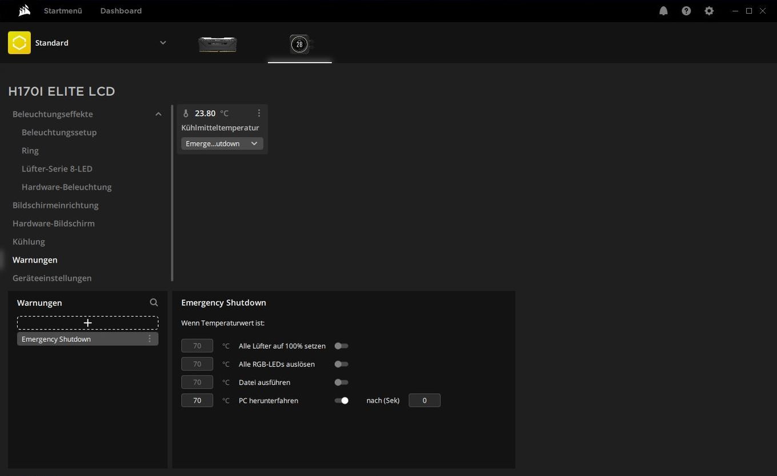Enable the 'Datei ausführen' switch
This screenshot has height=476, width=777.
coord(341,382)
